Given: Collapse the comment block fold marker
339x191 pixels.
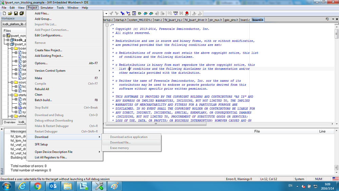Looking at the screenshot, I should point(107,25).
